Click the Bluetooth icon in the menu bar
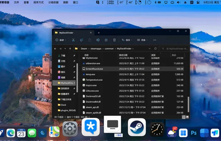 point(156,3)
